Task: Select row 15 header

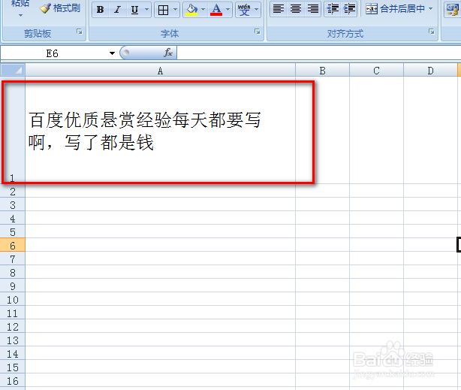Action: [x=12, y=367]
